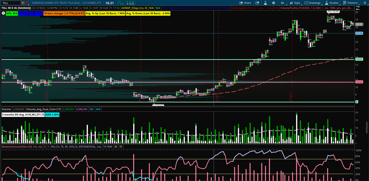Click the 3 months DD Avg. label
Screen dimensions: 369x181
pyautogui.click(x=23, y=115)
